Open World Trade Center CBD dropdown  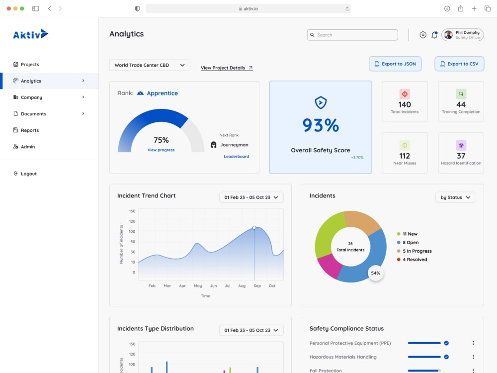(x=150, y=65)
